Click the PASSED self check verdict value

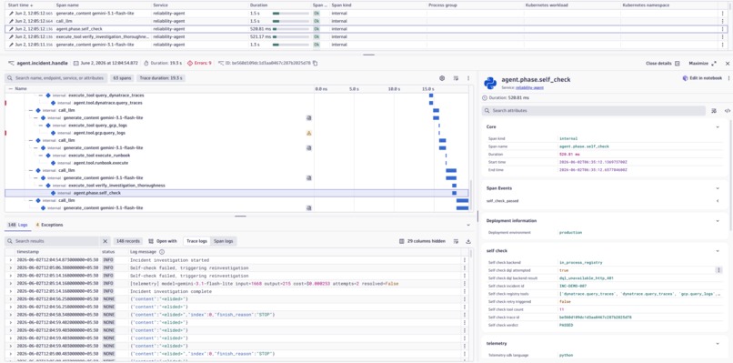coord(567,325)
